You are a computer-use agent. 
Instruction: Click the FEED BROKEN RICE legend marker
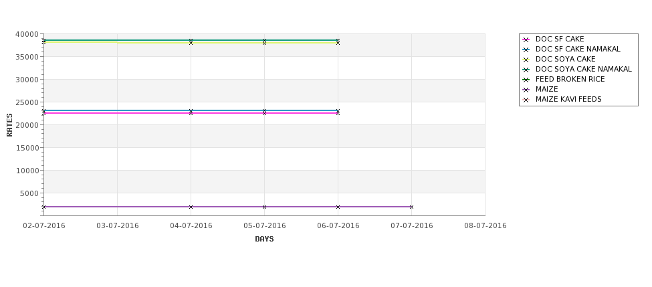click(x=526, y=80)
